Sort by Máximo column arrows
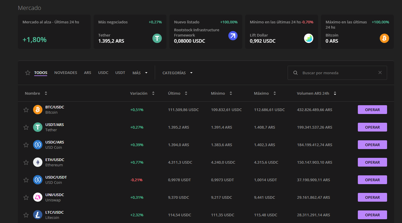 275,93
